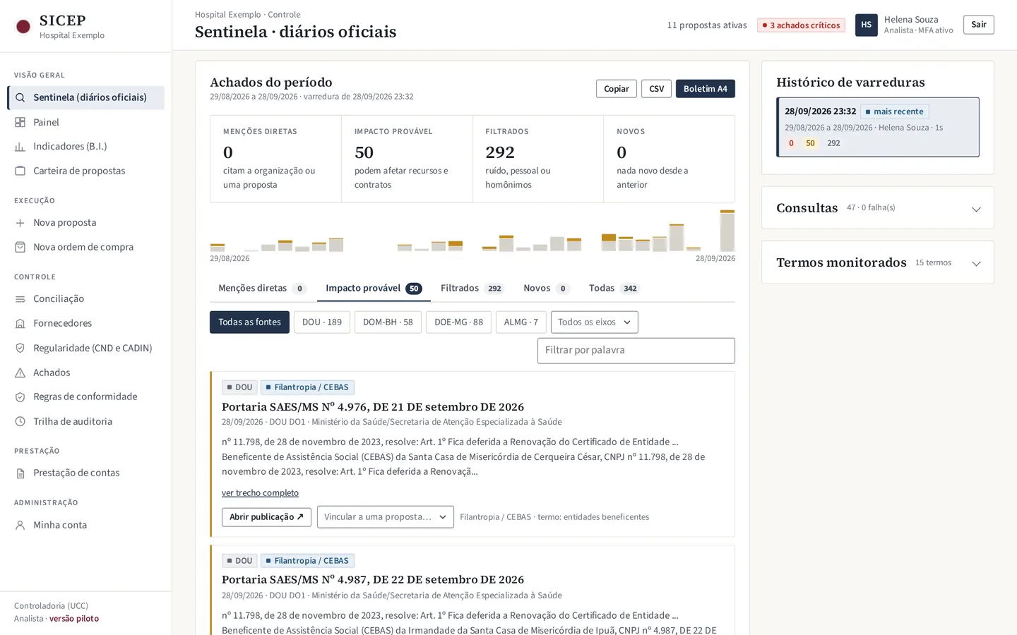Click the Filtrar por palavra input field

click(636, 351)
